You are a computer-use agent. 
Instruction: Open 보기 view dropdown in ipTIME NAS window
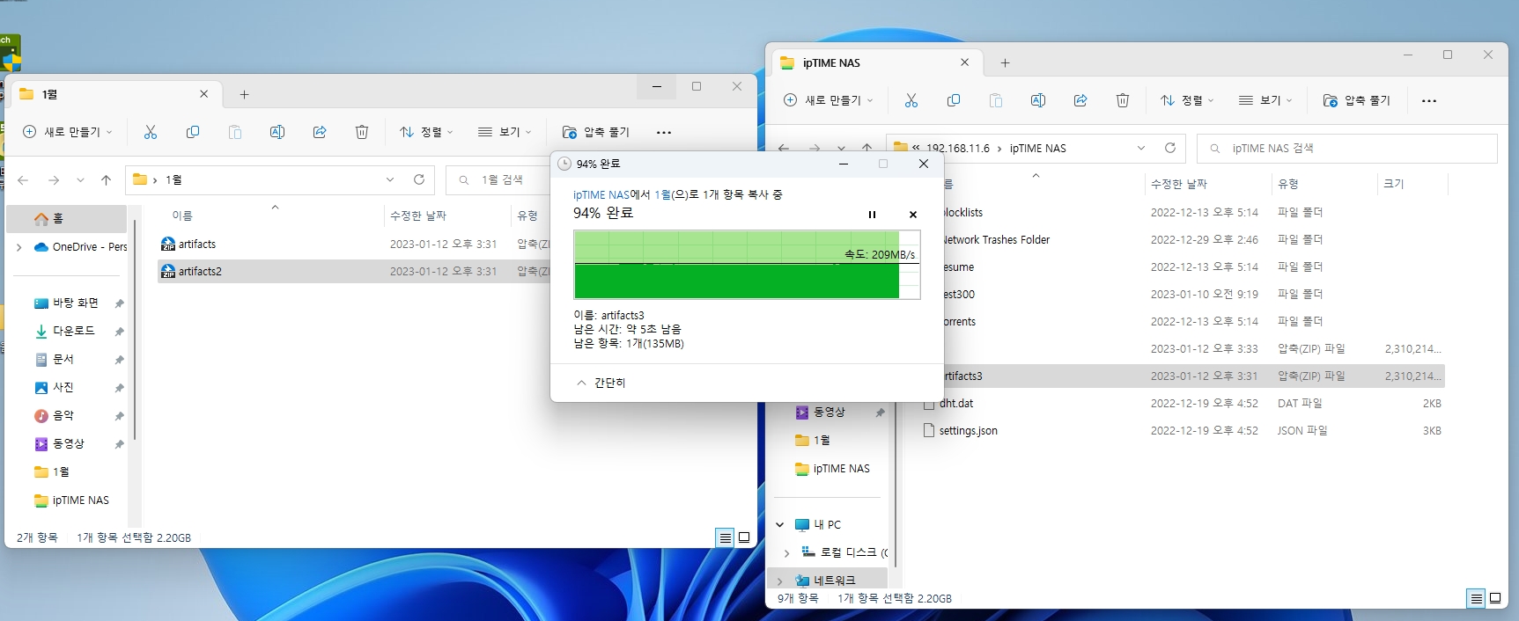tap(1265, 100)
